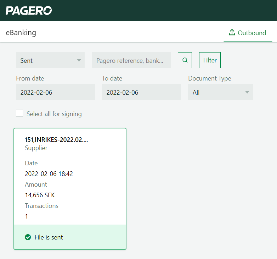This screenshot has height=259, width=277.
Task: Click the Filter button
Action: click(210, 60)
